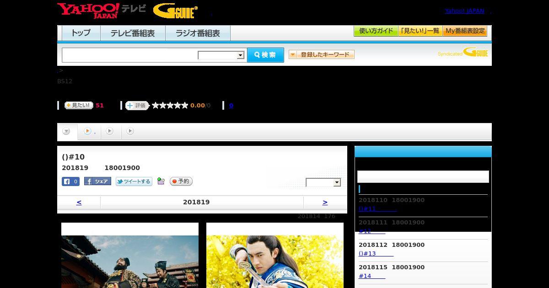The width and height of the screenshot is (549, 288).
Task: Open the ()#13 episode link
Action: (376, 253)
